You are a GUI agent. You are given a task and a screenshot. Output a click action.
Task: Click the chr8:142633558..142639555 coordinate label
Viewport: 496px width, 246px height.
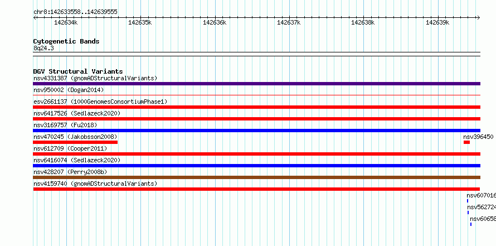click(x=75, y=12)
